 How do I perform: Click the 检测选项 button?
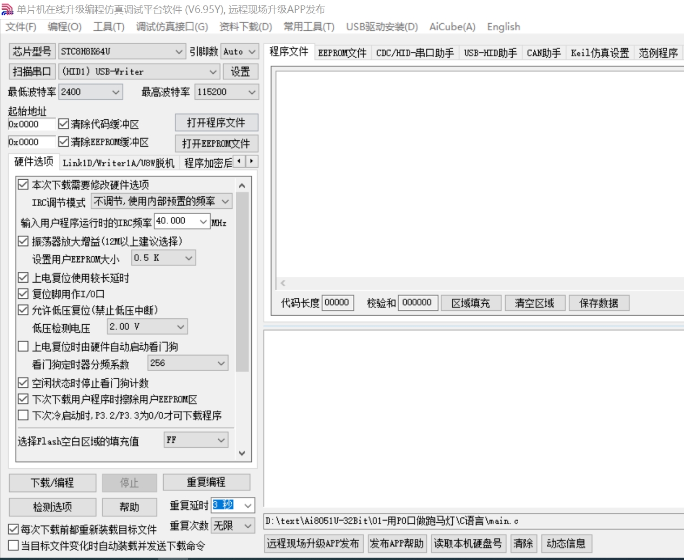52,507
